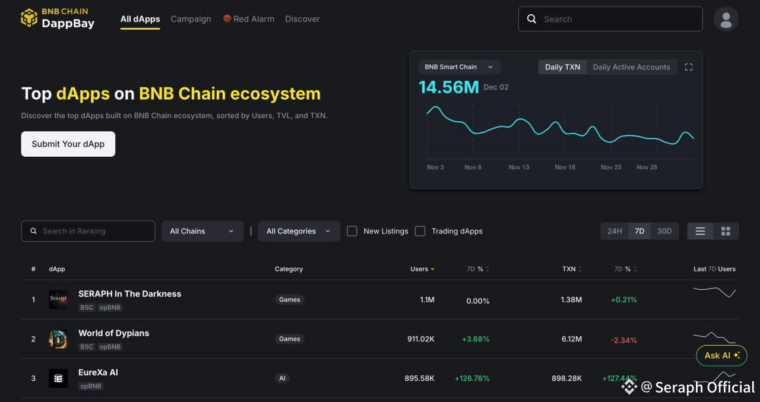Click the BNB Chain DappBay logo
Screen dimensions: 760x402
[x=58, y=18]
